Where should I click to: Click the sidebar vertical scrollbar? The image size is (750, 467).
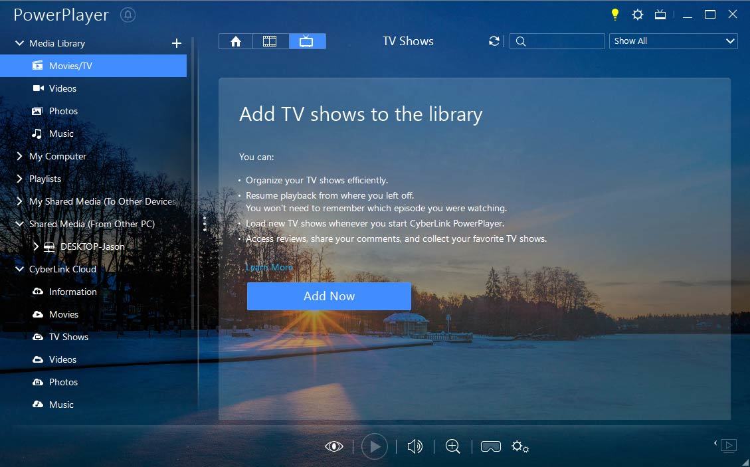pos(193,184)
